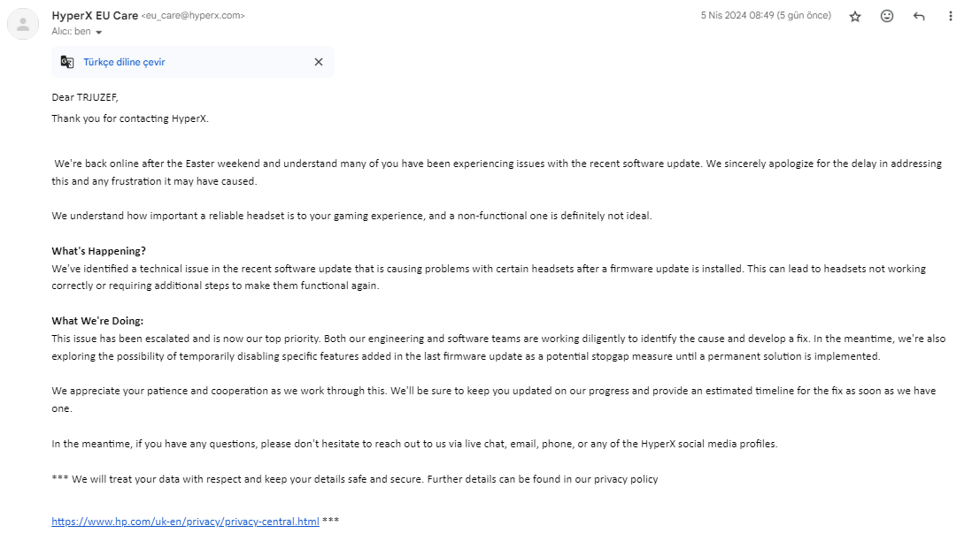Translate the message via "Türkçe diline çevir"

tap(124, 62)
